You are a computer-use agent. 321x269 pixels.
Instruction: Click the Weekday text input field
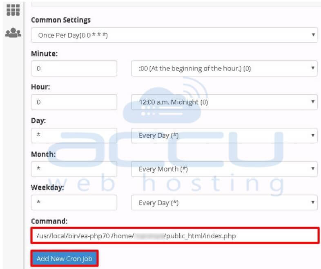(74, 202)
